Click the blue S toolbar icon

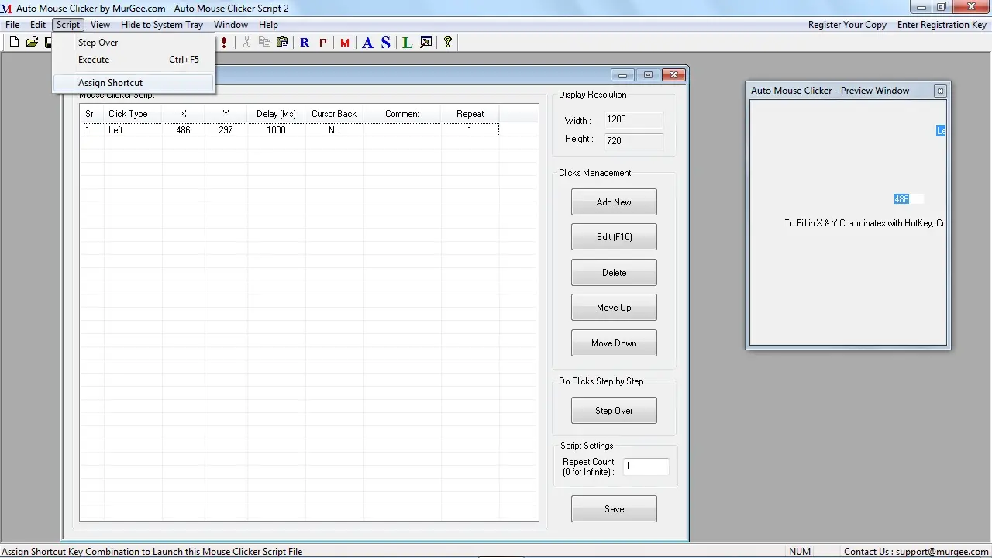(x=385, y=43)
